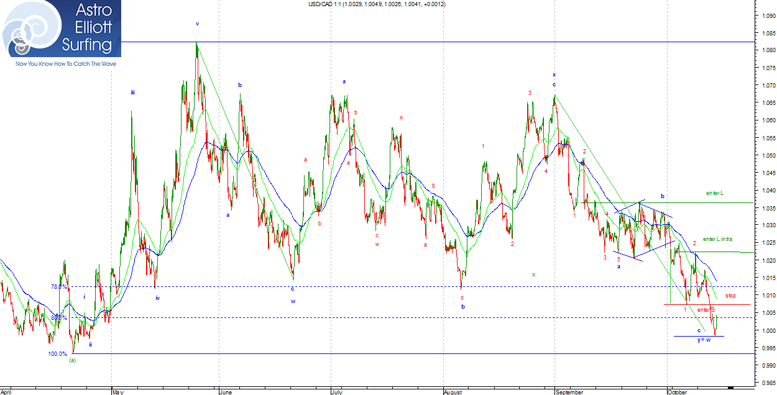Click the 0.995 price axis value
777x395 pixels.
point(768,348)
